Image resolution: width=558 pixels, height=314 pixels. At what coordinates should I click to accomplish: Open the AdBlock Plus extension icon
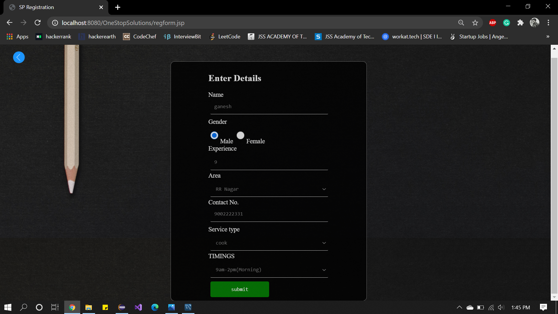[492, 23]
